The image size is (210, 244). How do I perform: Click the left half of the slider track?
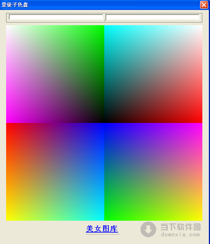[x=56, y=17]
